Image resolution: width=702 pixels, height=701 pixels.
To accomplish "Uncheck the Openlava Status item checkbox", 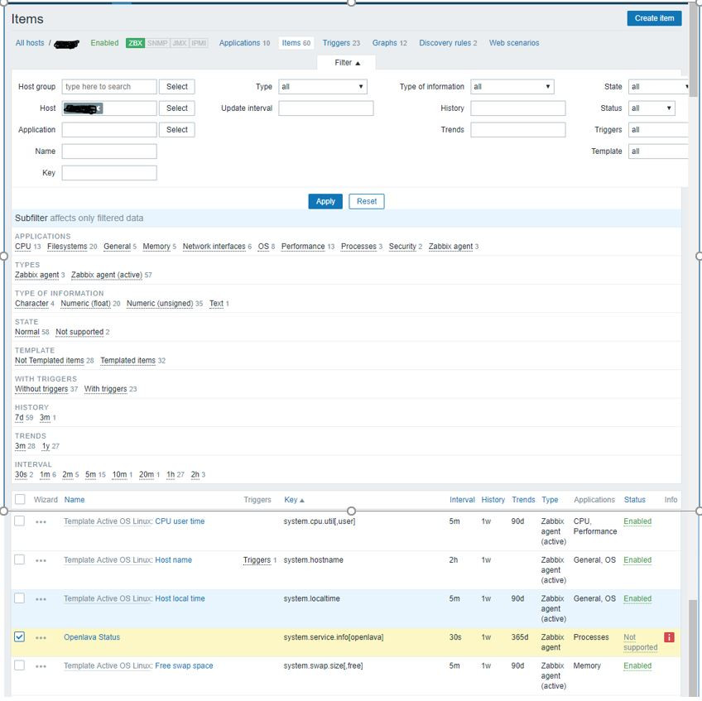I will pyautogui.click(x=19, y=636).
